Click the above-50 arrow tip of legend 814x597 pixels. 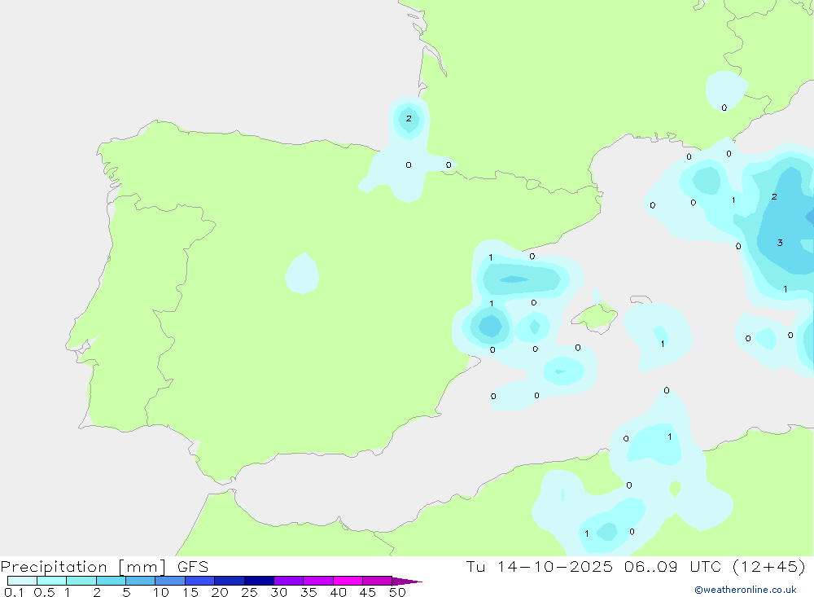point(407,582)
